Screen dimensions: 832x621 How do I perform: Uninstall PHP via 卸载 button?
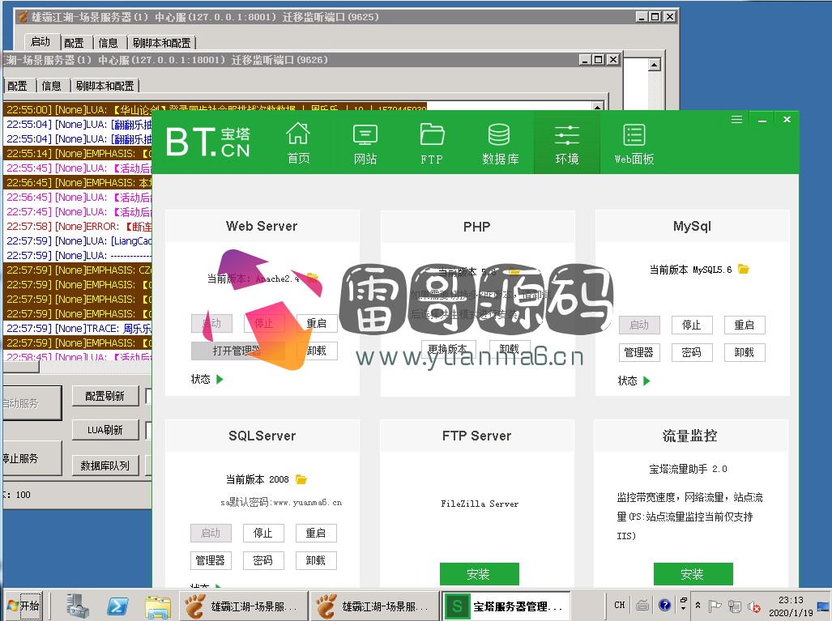[510, 348]
